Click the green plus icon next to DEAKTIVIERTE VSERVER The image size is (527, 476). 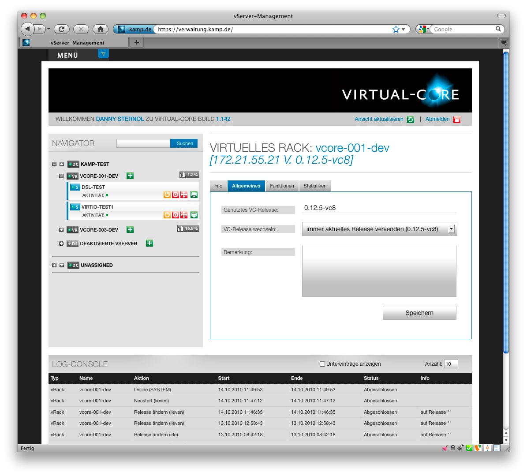tap(149, 243)
